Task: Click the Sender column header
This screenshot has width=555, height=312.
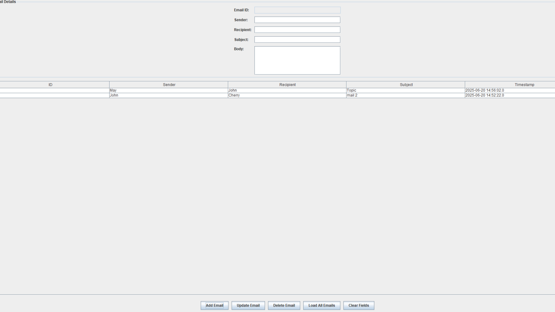Action: (169, 85)
